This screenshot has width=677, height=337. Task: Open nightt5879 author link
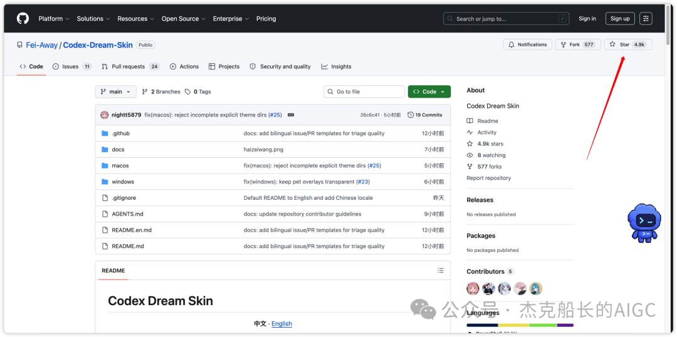[127, 115]
